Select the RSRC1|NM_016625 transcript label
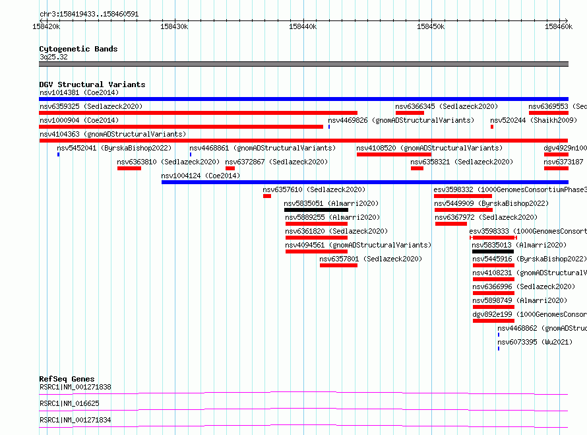 pos(69,403)
